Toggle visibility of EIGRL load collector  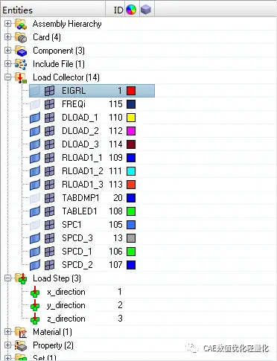tap(35, 91)
